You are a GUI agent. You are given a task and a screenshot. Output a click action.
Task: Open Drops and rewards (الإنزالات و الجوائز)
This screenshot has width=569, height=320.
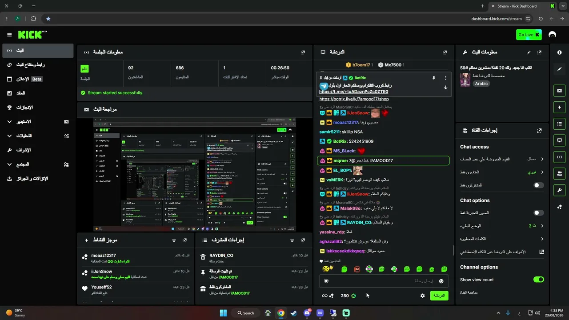click(x=38, y=179)
